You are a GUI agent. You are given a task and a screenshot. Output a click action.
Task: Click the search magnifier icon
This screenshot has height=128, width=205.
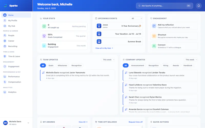(139, 6)
